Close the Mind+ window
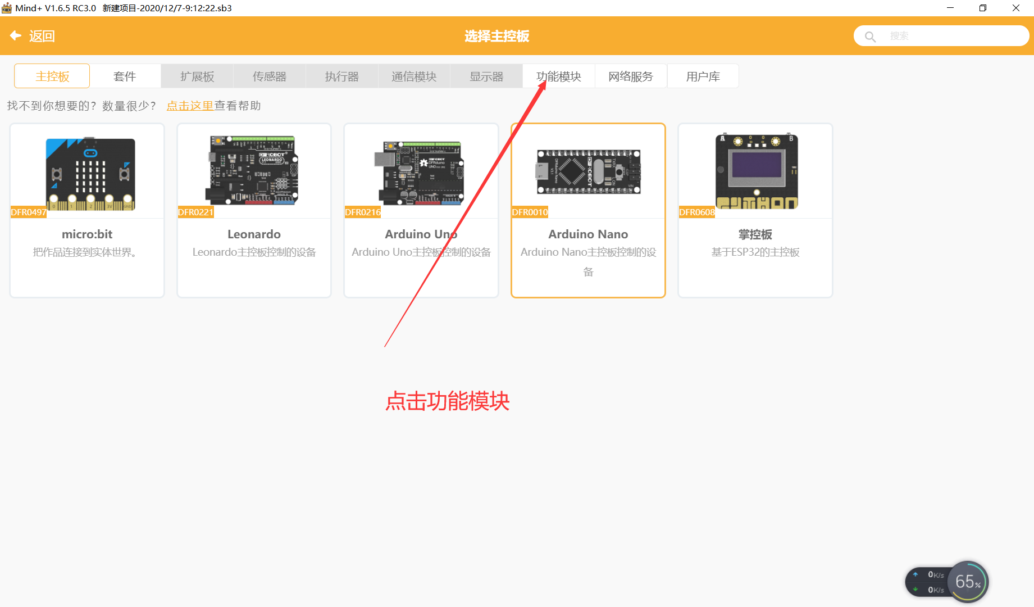The width and height of the screenshot is (1034, 607). pos(1016,8)
